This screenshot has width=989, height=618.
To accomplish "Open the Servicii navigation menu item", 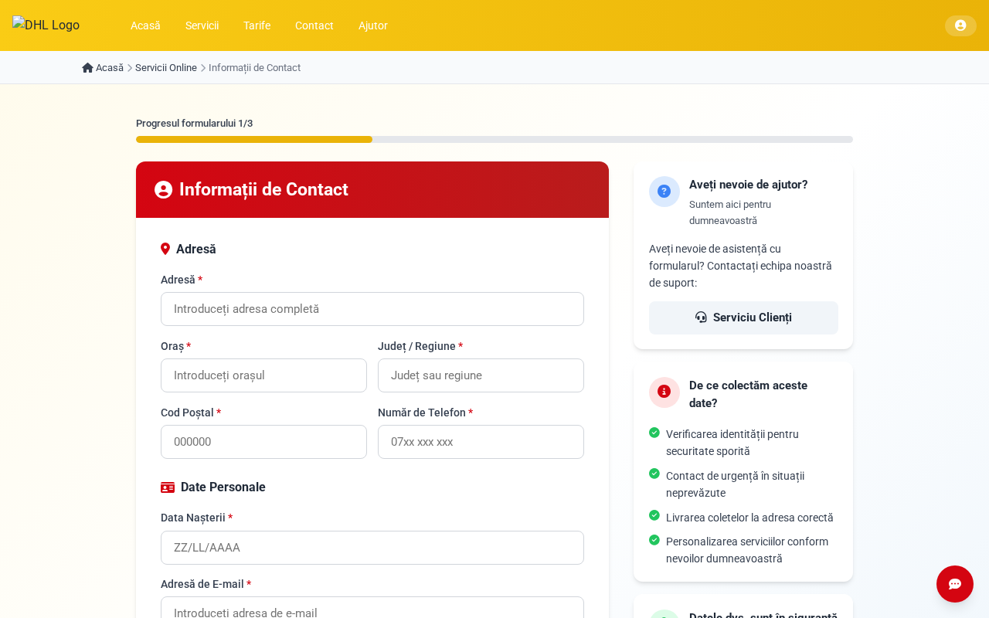I will (202, 25).
